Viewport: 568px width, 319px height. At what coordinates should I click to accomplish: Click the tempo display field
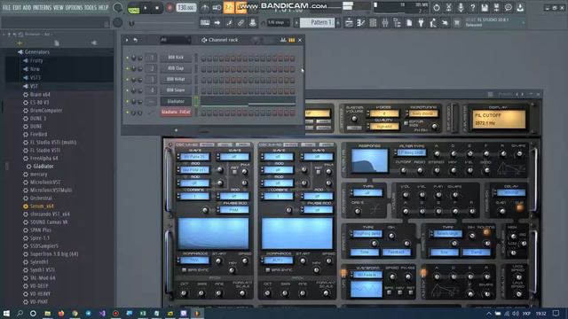click(186, 8)
